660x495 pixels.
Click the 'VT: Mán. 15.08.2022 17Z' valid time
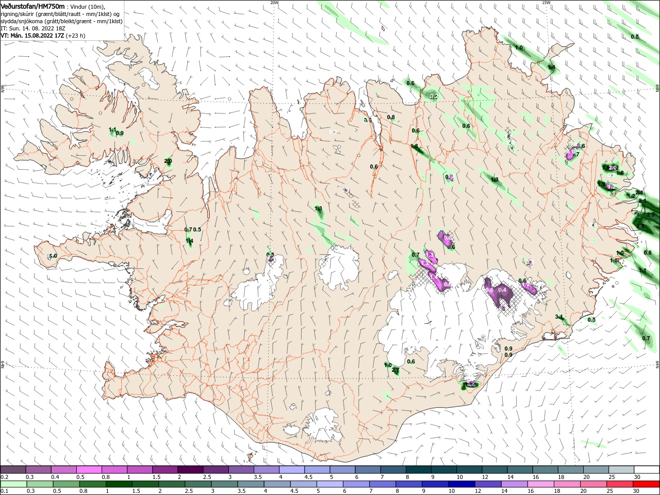32,36
